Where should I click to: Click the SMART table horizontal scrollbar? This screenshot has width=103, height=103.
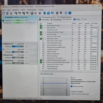58,71
